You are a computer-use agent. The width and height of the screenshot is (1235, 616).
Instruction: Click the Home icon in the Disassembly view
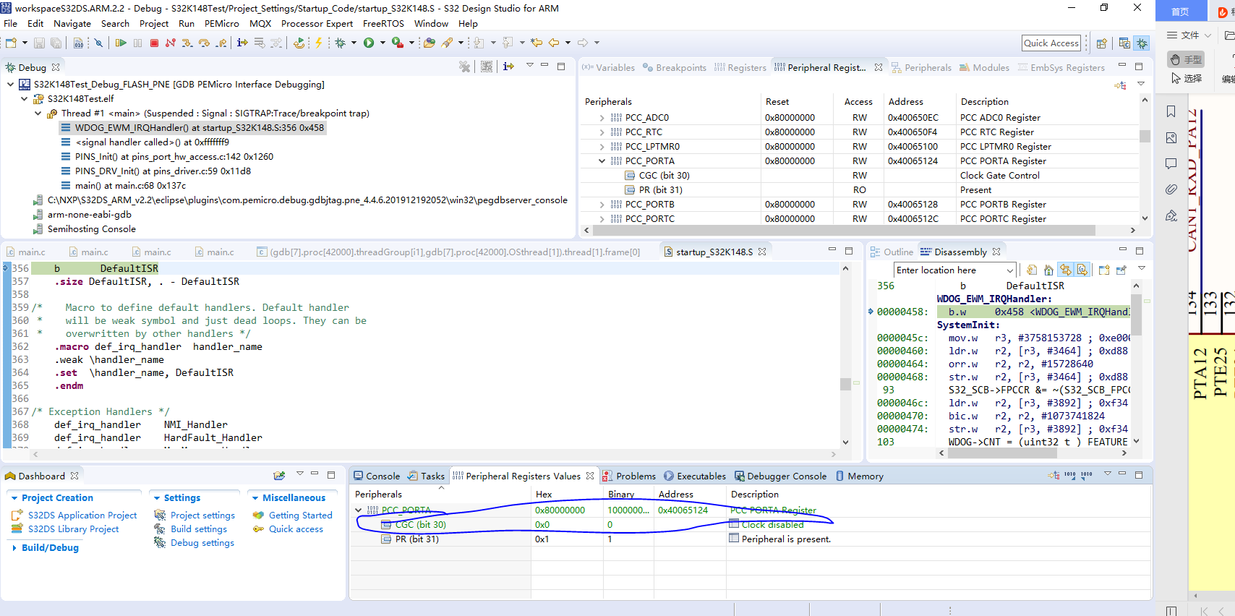1048,270
